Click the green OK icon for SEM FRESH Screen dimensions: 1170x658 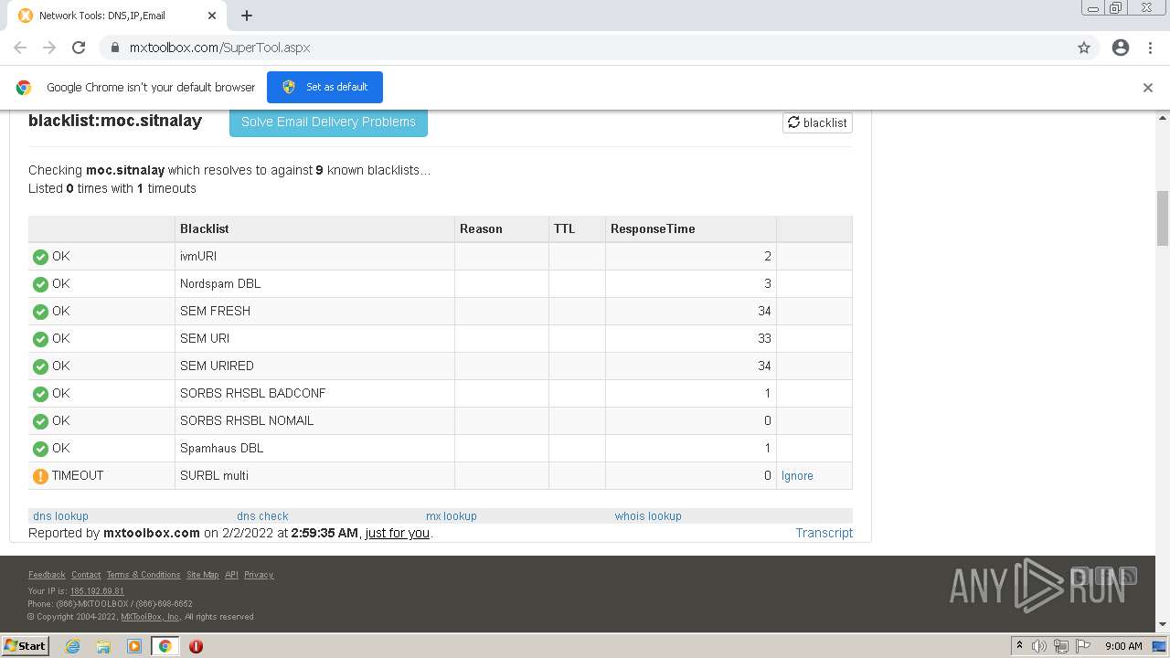coord(40,312)
